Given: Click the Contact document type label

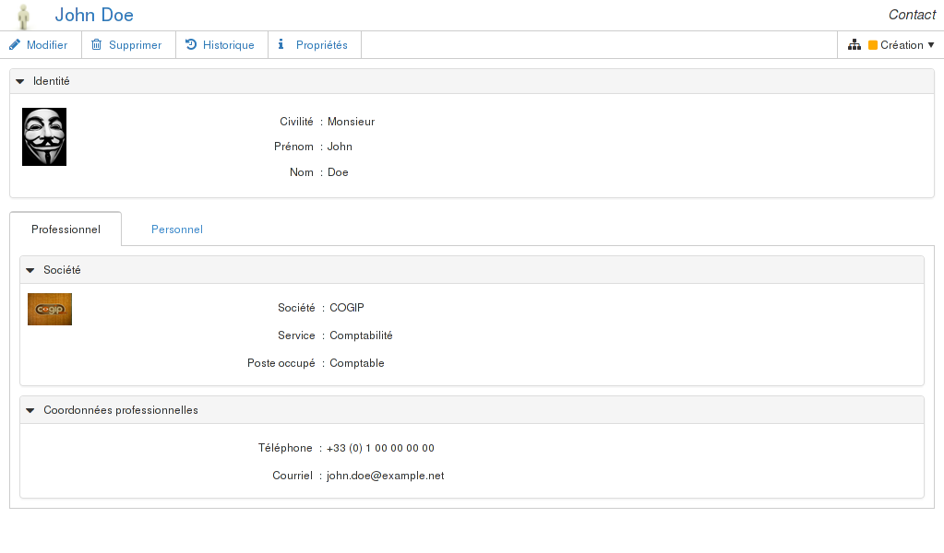Looking at the screenshot, I should [912, 15].
